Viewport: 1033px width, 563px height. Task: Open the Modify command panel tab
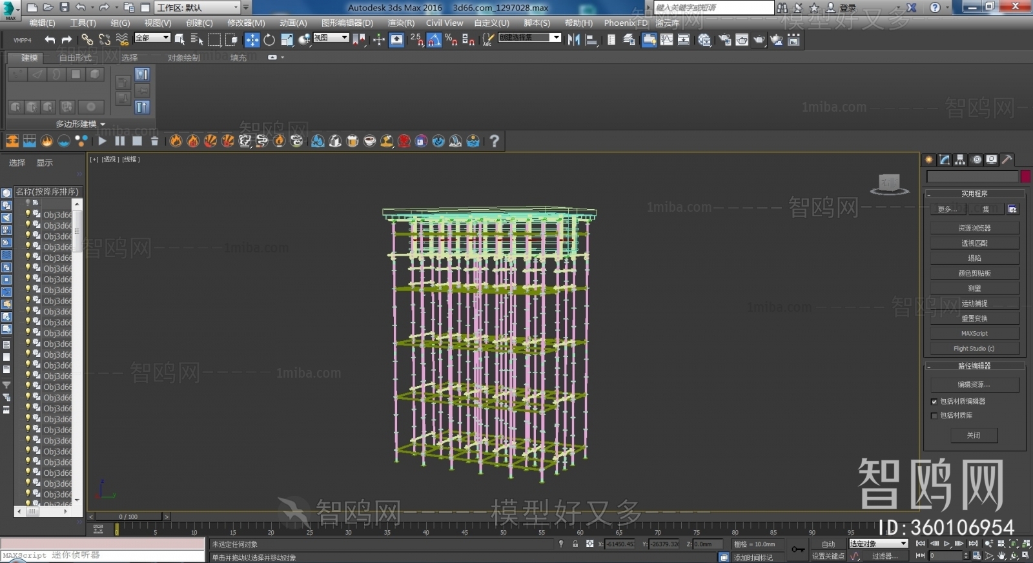click(x=945, y=159)
